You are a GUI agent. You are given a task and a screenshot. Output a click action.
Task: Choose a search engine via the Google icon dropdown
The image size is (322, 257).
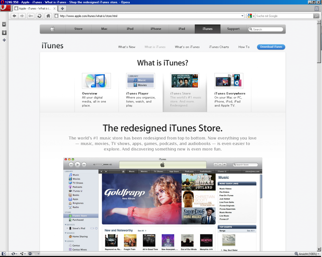tap(251, 16)
